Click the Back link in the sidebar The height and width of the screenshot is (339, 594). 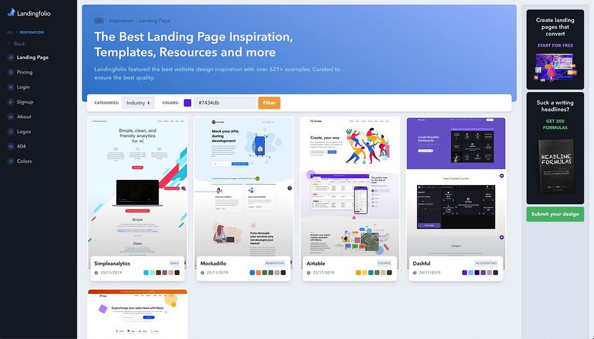pyautogui.click(x=16, y=43)
